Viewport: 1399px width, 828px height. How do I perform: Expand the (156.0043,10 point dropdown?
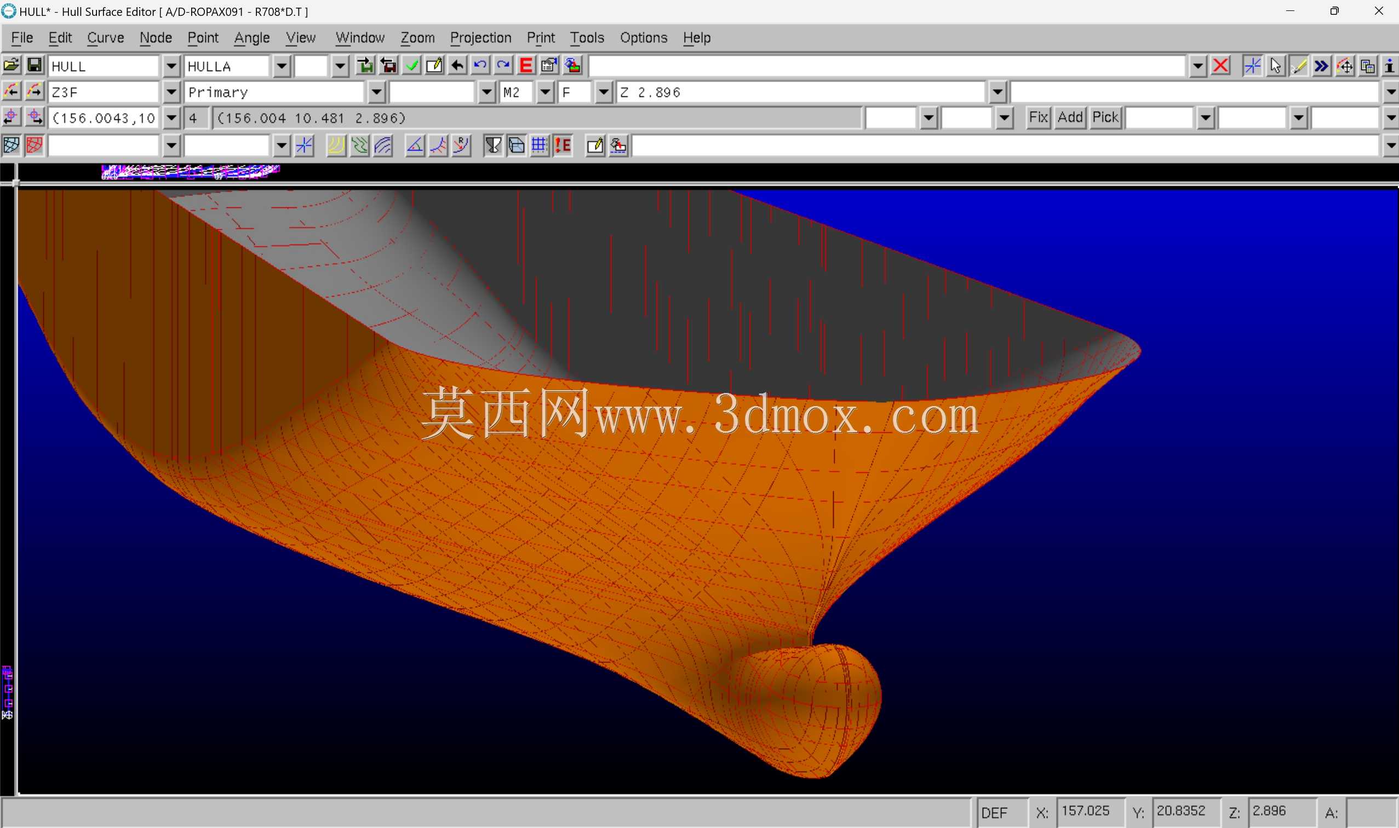point(171,118)
